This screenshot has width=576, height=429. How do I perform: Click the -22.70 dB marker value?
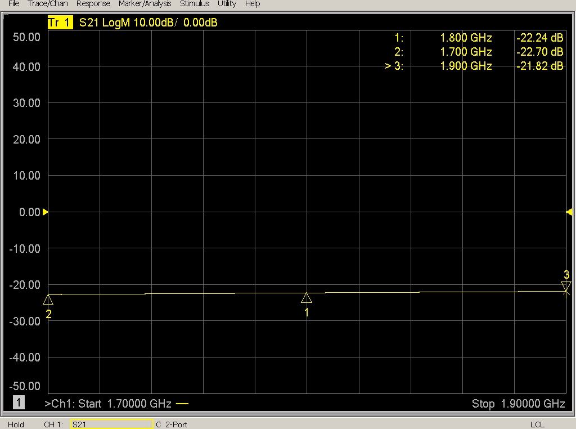click(x=539, y=52)
